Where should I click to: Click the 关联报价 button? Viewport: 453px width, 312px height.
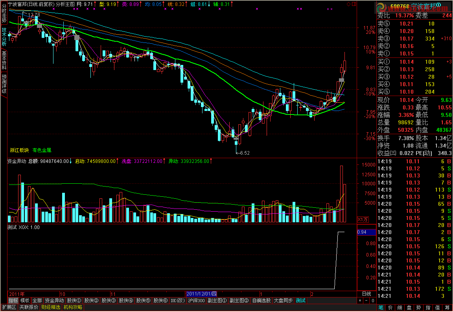click(x=29, y=307)
